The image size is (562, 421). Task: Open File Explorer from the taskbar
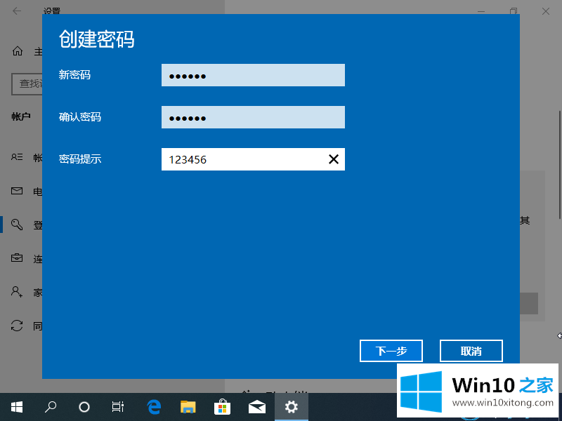click(188, 406)
